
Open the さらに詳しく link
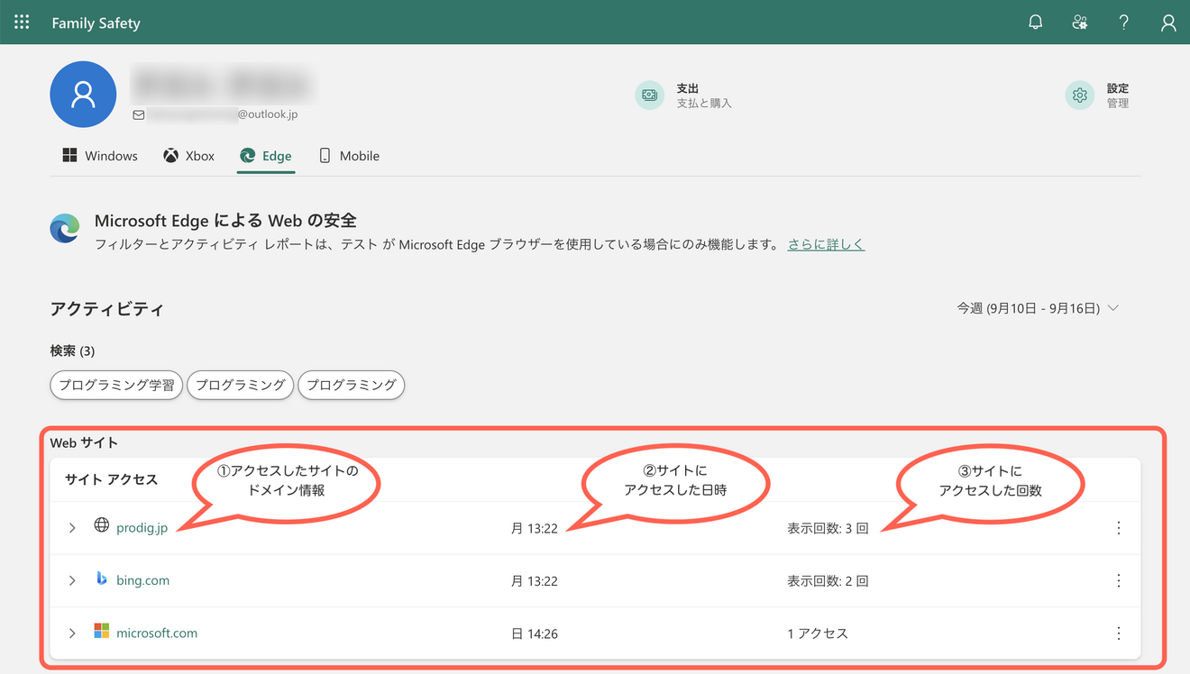[x=826, y=244]
